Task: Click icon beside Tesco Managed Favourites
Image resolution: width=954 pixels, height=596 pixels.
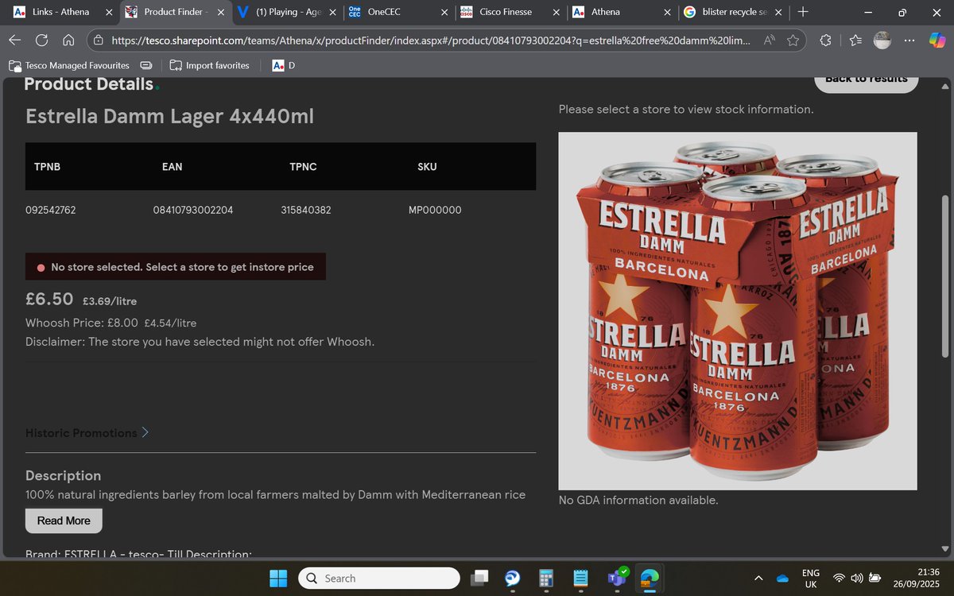Action: (145, 65)
